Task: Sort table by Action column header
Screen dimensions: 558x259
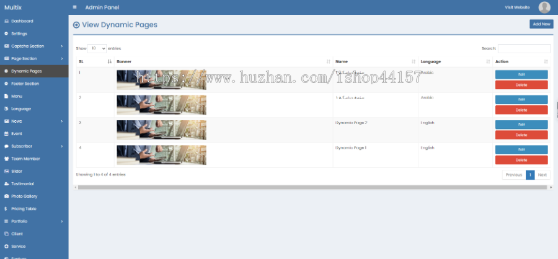Action: point(521,61)
